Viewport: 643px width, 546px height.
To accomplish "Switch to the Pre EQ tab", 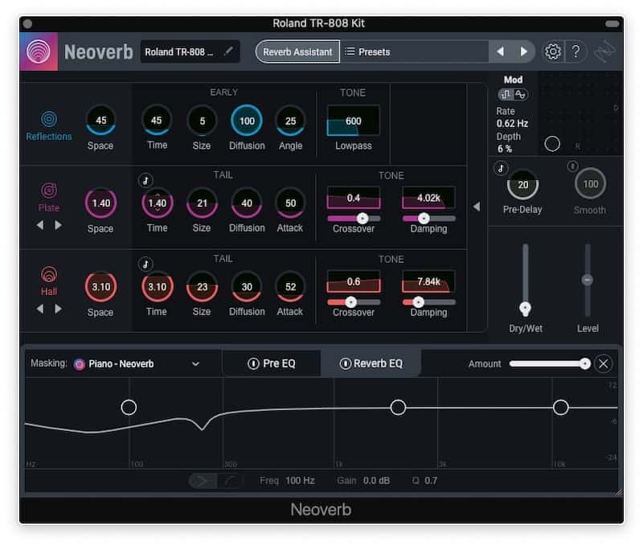I will [x=272, y=363].
